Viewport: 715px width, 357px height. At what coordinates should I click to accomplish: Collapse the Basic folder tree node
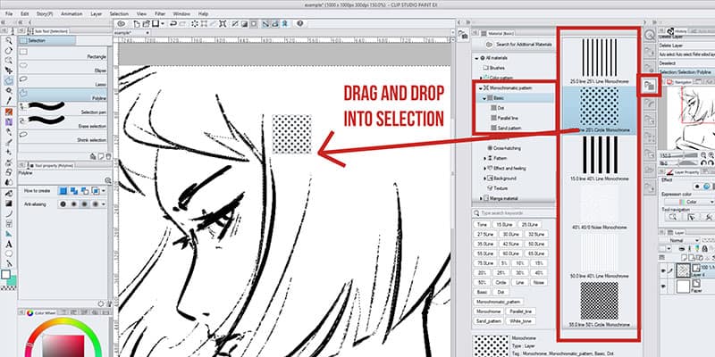[484, 98]
